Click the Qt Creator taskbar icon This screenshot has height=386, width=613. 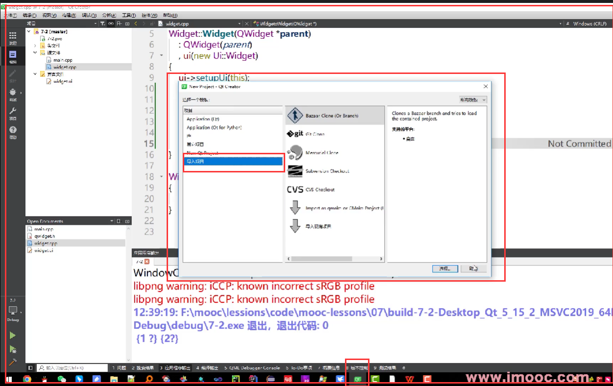(x=358, y=379)
